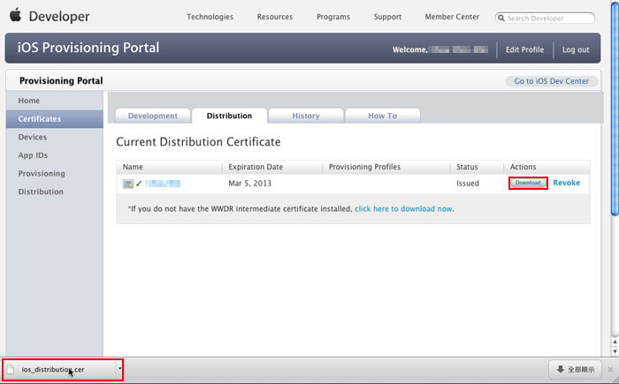This screenshot has width=619, height=384.
Task: Click the Mar 5, 2013 expiration date
Action: (x=250, y=184)
